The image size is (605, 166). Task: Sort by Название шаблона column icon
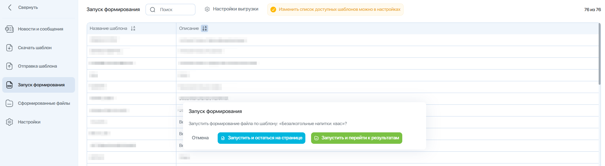pos(133,28)
